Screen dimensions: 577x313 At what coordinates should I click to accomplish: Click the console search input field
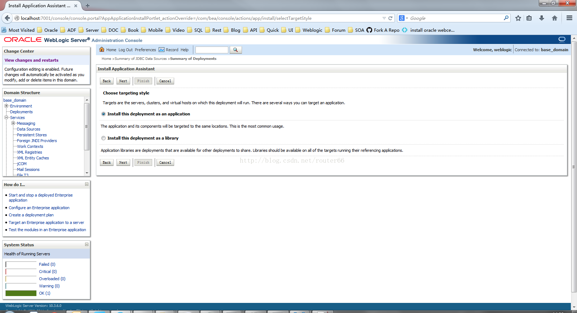coord(212,50)
